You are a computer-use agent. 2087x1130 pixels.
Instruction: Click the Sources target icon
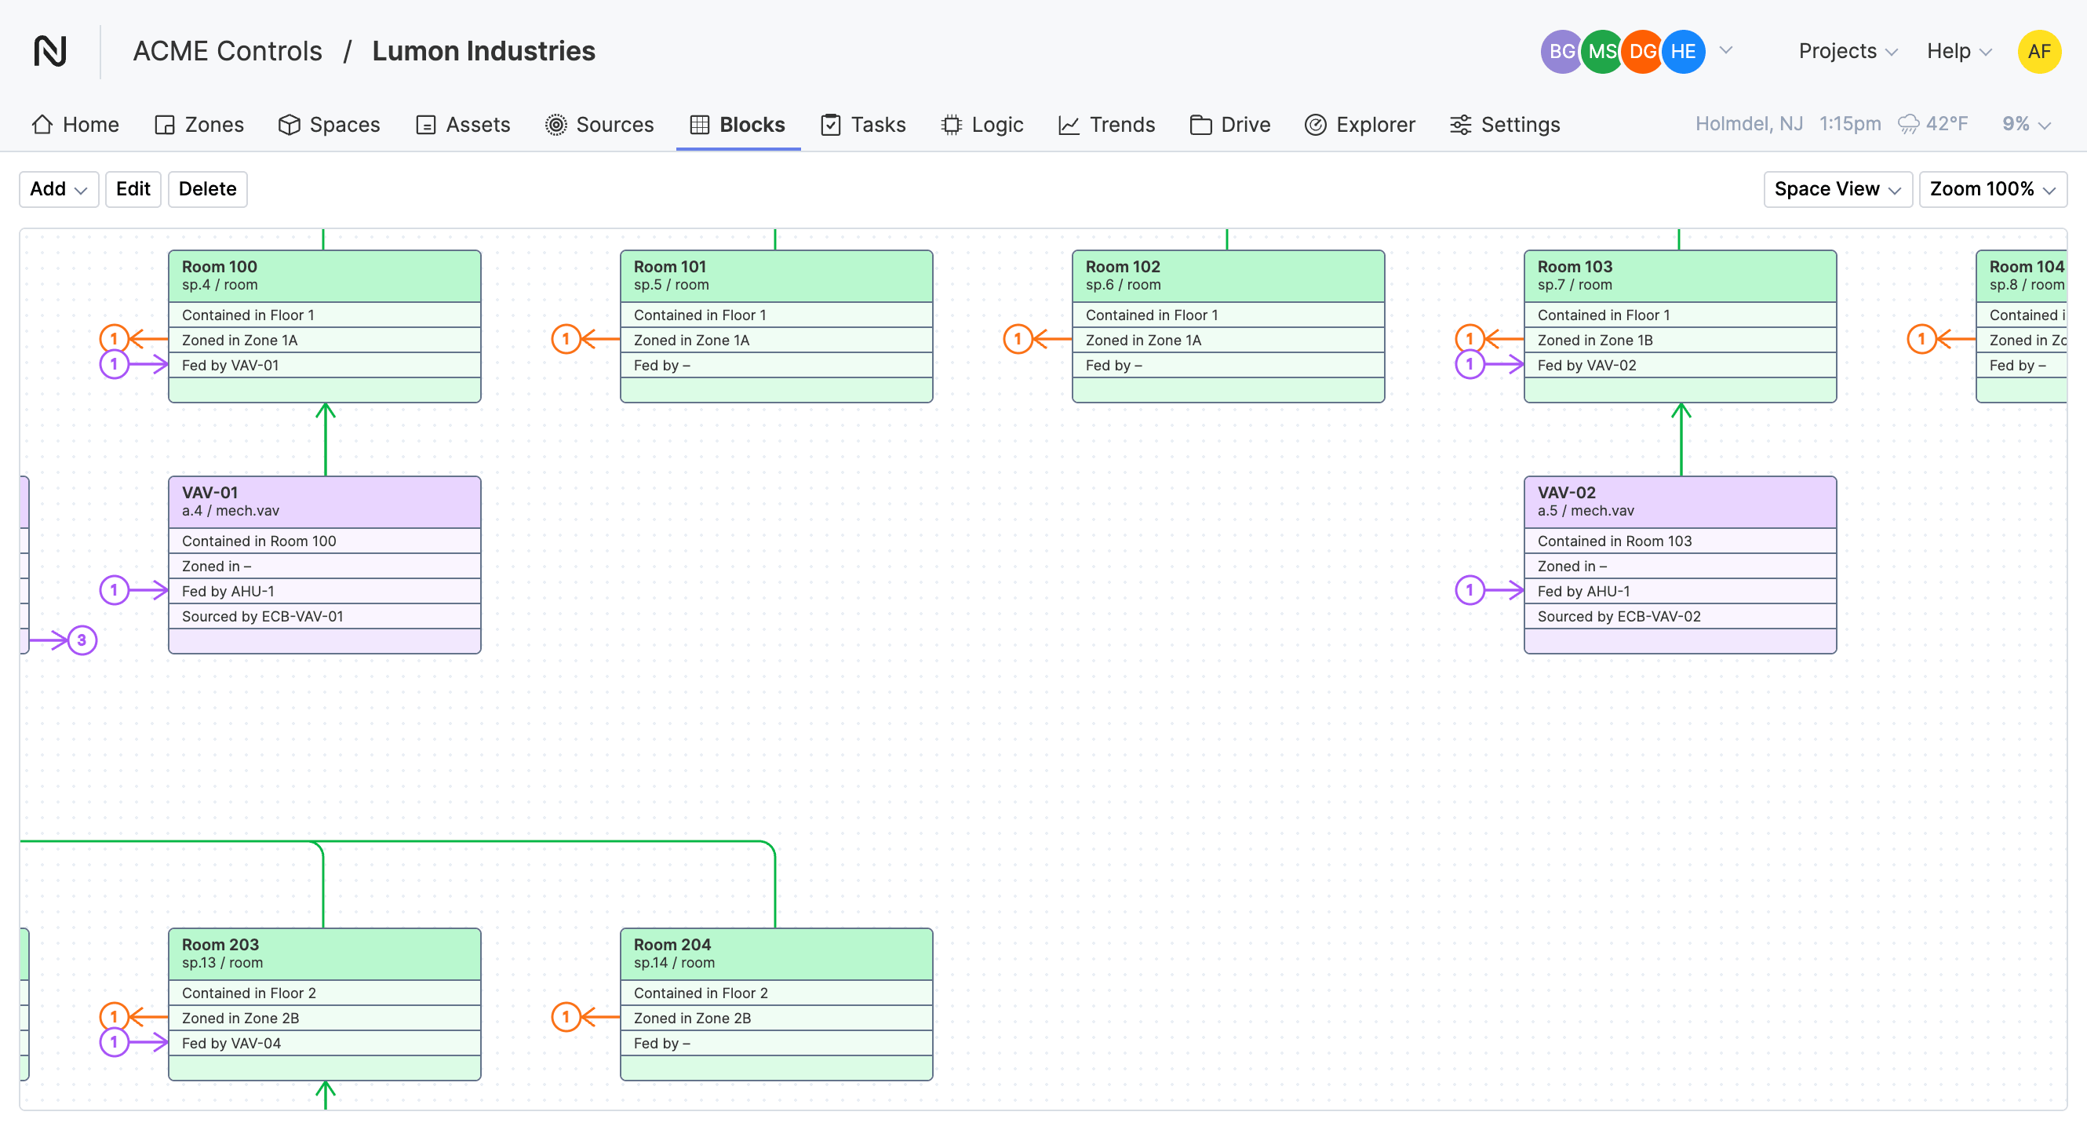pos(555,124)
